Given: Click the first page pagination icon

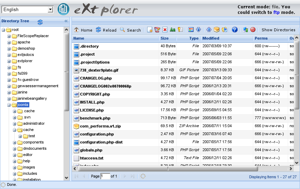Looking at the screenshot, I should point(76,176).
